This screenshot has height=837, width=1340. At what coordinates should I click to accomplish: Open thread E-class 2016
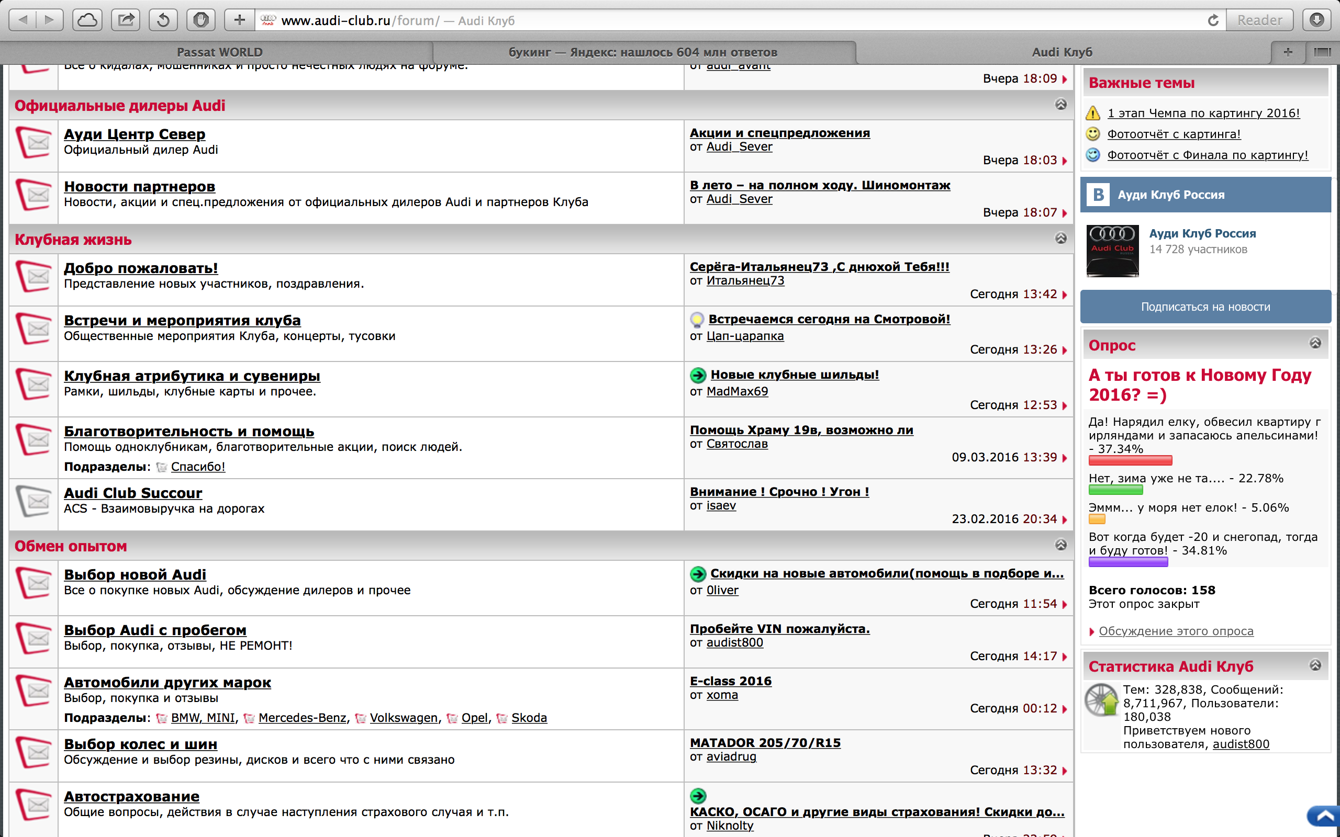(x=730, y=681)
